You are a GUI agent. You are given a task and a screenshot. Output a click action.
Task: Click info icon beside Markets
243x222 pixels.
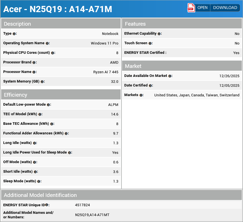pyautogui.click(x=141, y=95)
